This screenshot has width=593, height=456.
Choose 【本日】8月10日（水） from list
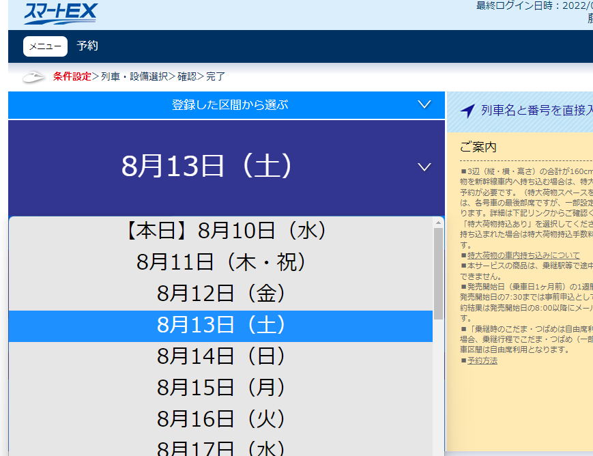(x=220, y=231)
